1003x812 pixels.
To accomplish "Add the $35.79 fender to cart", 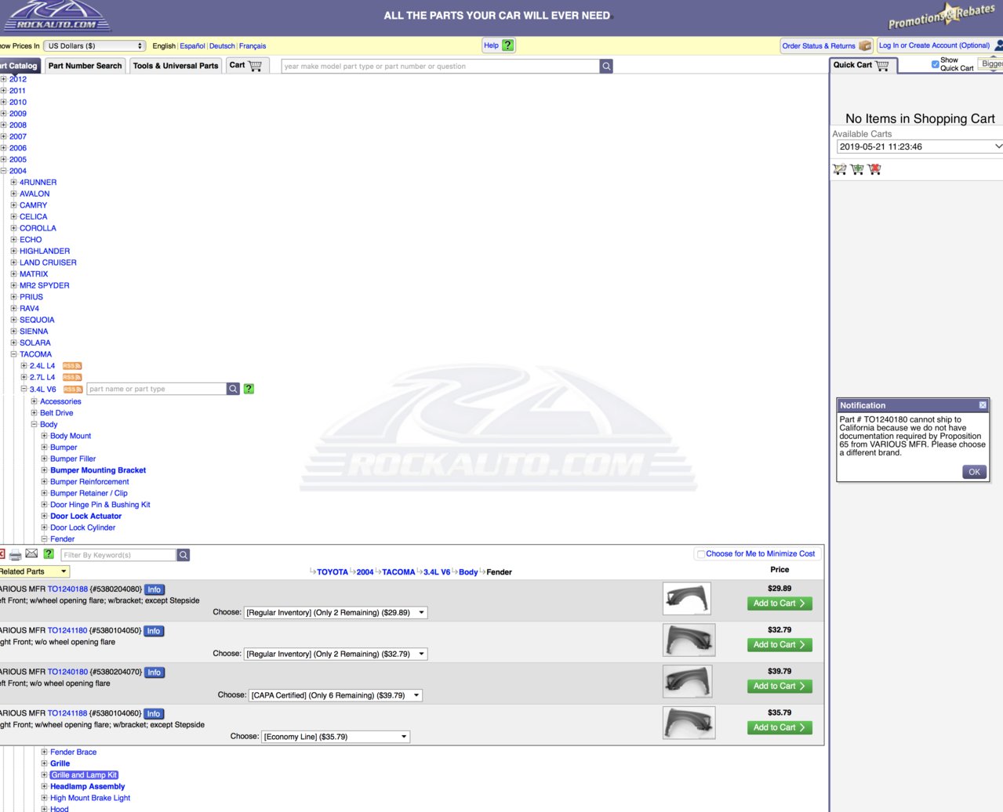I will 780,728.
